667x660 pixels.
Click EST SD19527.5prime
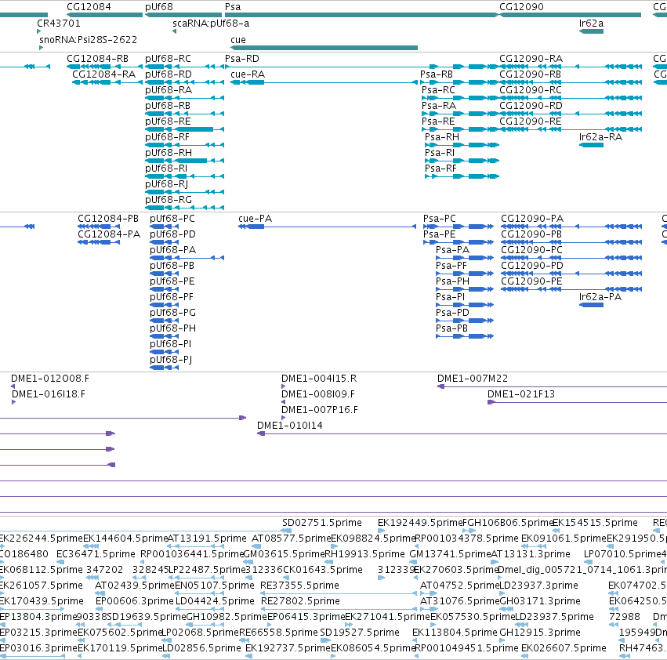point(360,633)
